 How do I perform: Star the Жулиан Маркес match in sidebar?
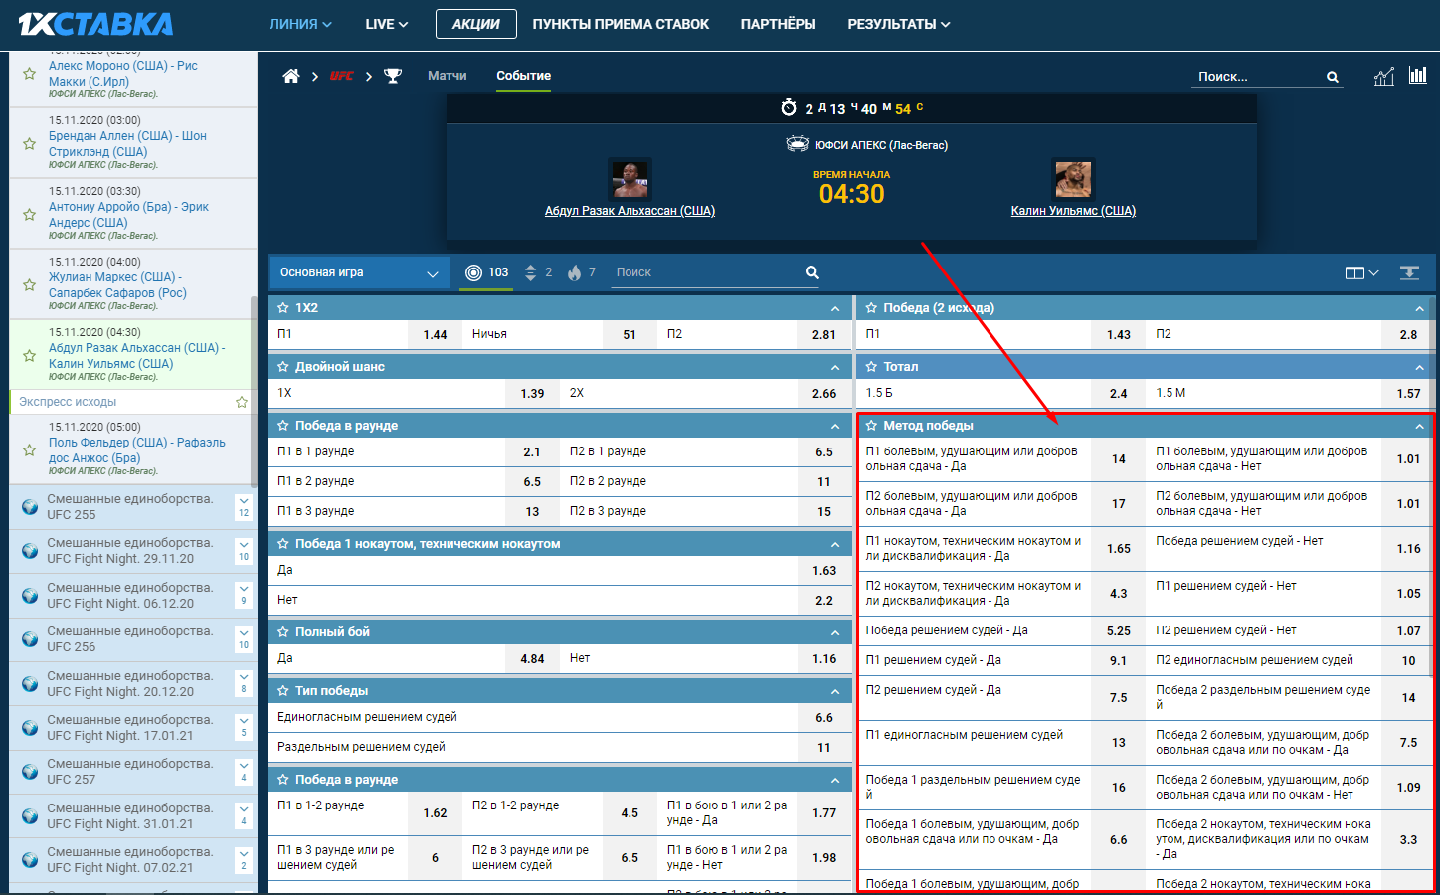(29, 284)
